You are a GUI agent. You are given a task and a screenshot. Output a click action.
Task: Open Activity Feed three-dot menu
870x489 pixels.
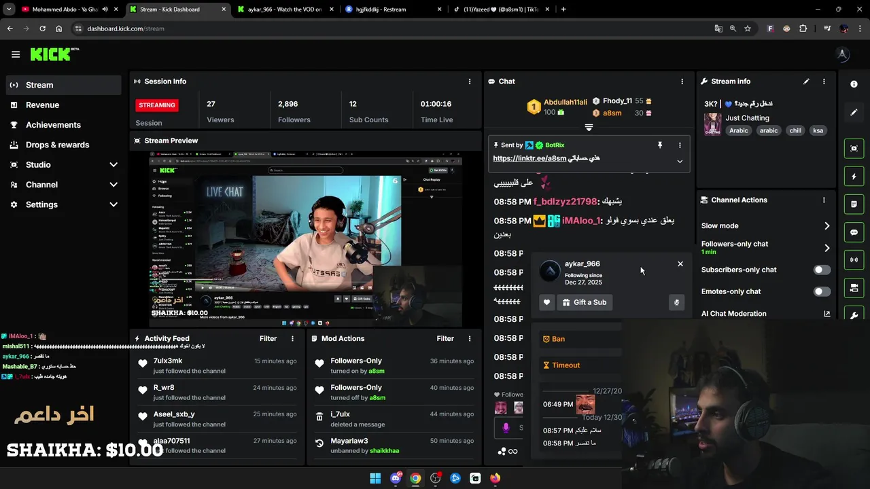tap(293, 338)
